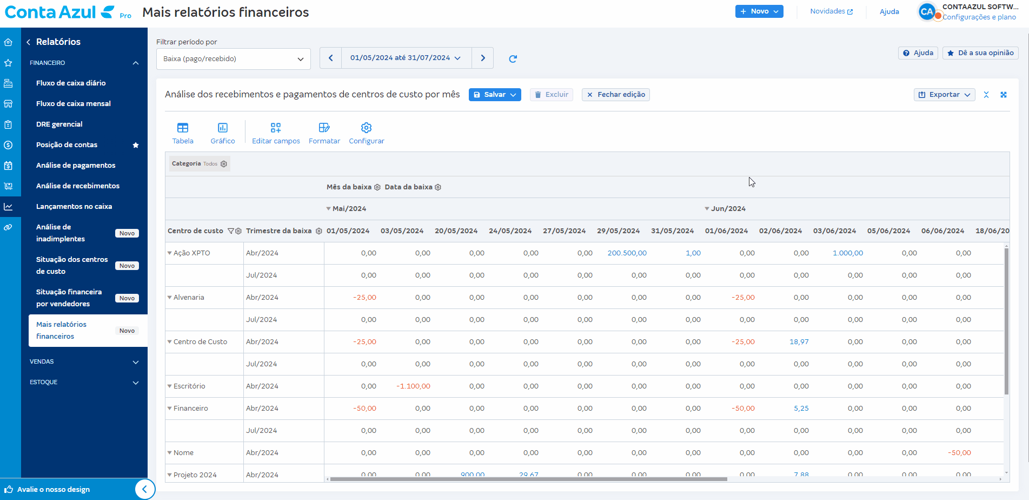Screen dimensions: 1029x500
Task: Click the refresh period icon
Action: point(513,58)
